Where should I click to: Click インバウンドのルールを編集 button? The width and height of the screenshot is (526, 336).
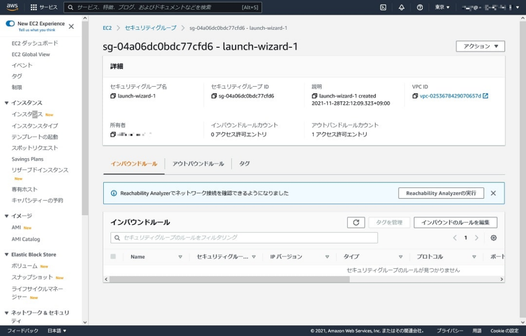click(x=455, y=222)
